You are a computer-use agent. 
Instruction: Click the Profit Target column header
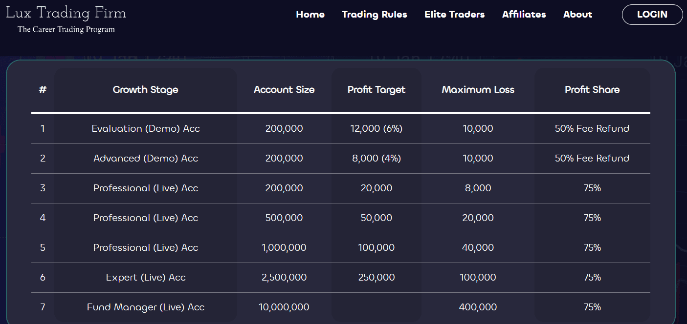377,90
